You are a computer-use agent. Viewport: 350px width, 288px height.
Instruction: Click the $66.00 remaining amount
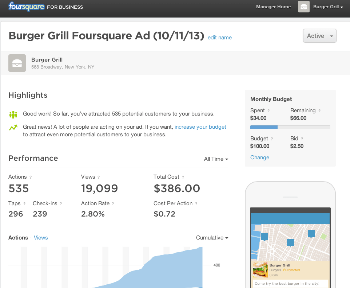[298, 118]
